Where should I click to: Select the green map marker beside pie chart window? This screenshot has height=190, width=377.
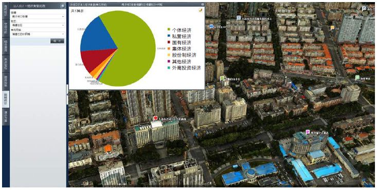pyautogui.click(x=222, y=78)
